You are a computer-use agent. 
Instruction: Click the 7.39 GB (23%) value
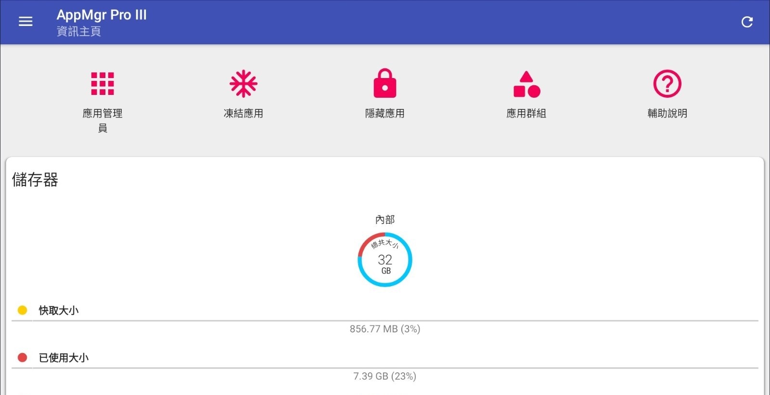pos(385,376)
